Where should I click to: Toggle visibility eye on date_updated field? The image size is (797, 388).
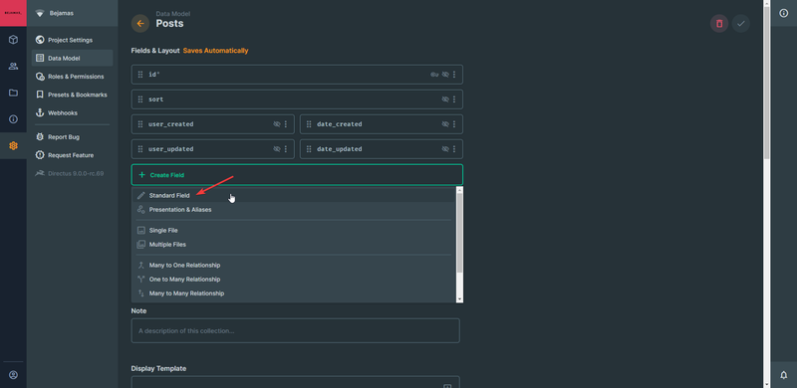click(445, 149)
